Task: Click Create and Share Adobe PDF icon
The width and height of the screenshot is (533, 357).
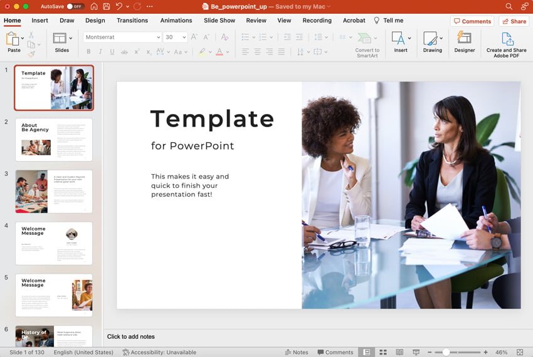Action: pos(507,38)
